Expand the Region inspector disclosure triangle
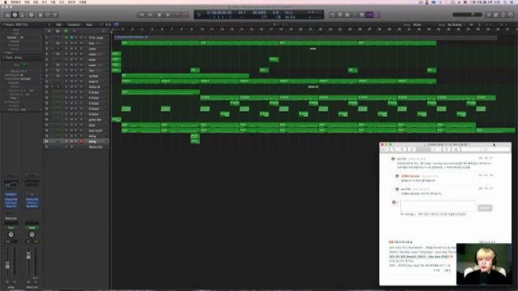This screenshot has width=518, height=291. [x=3, y=24]
